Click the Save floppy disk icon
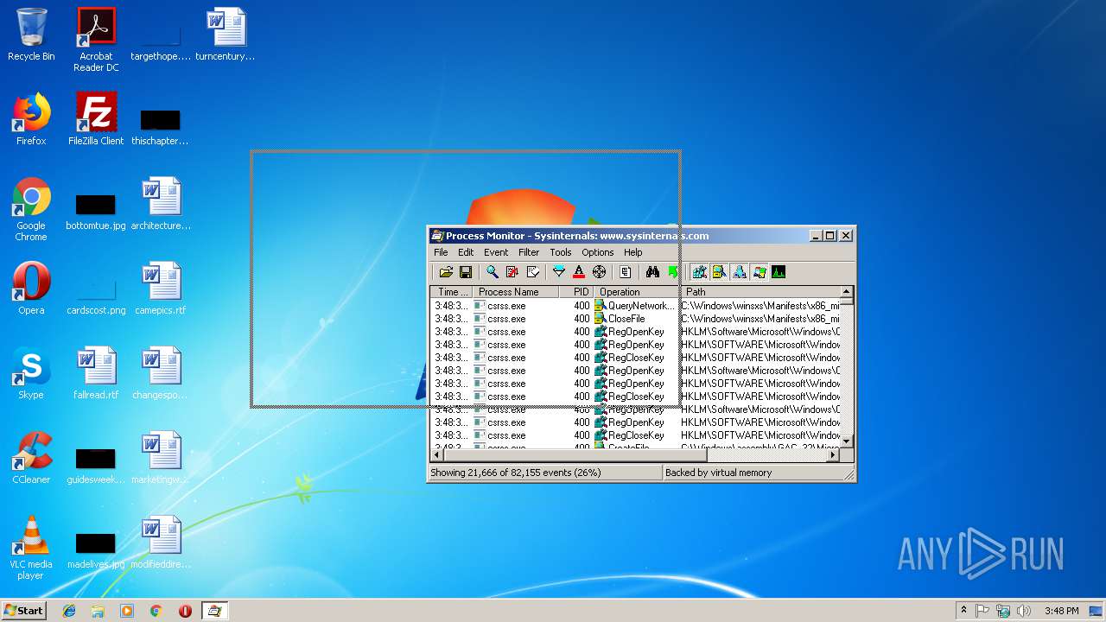 (x=465, y=272)
